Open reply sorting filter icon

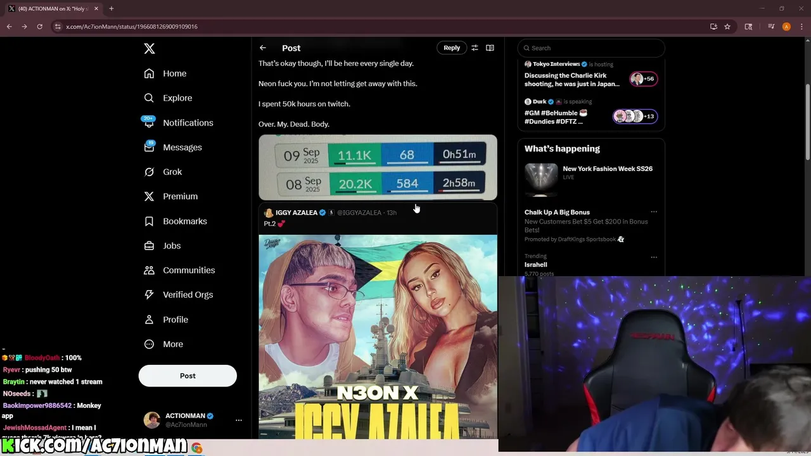tap(475, 48)
